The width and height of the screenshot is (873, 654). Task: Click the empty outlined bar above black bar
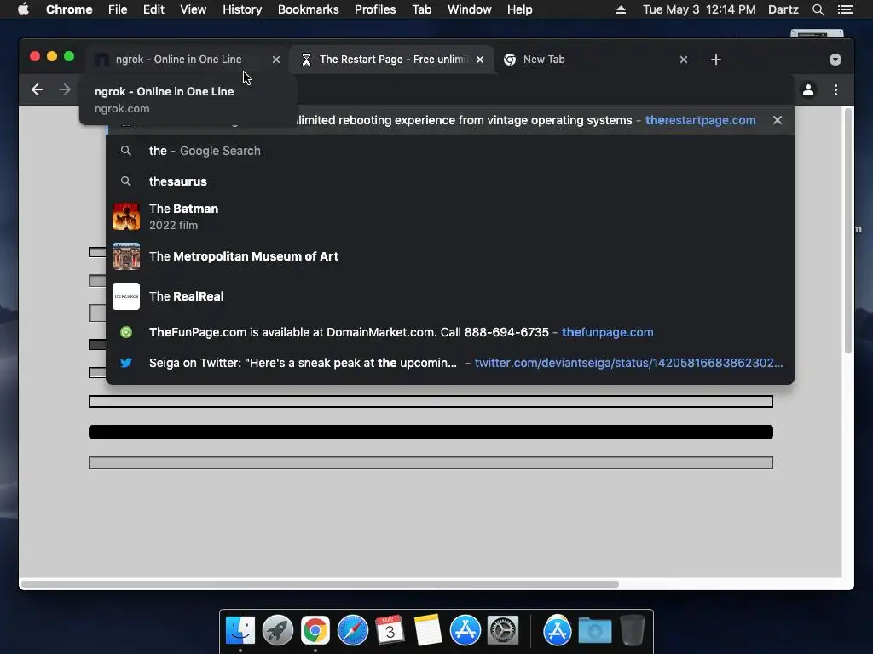pyautogui.click(x=431, y=402)
